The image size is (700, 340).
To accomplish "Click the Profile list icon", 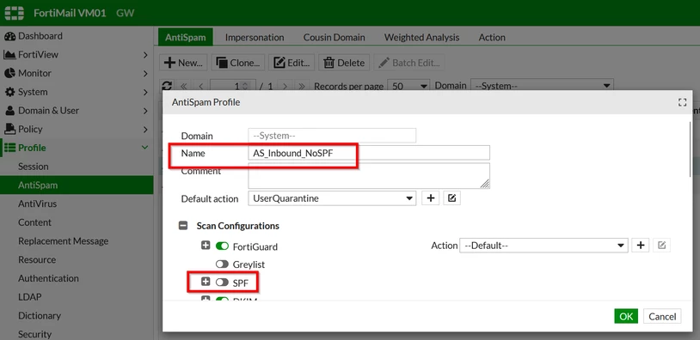I will point(9,148).
